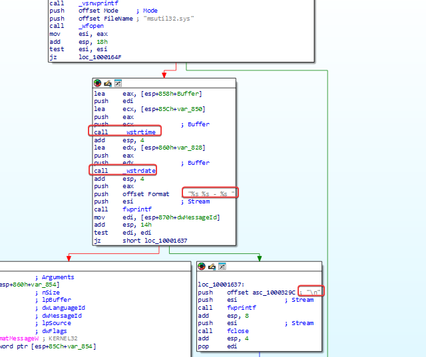Select the _wstrdate function name
The height and width of the screenshot is (357, 426).
click(x=139, y=171)
